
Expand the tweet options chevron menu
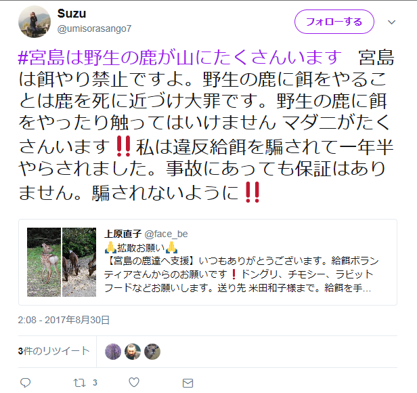tap(391, 22)
